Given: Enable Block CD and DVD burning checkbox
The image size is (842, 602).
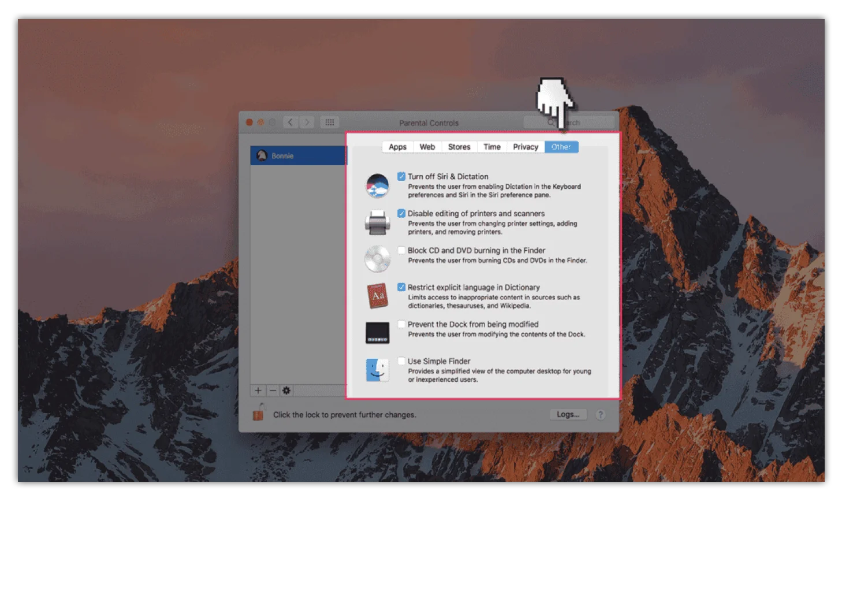Looking at the screenshot, I should (401, 250).
